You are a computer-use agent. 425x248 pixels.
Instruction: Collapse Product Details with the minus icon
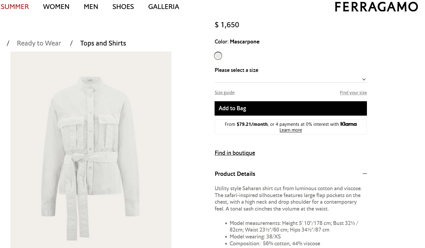coord(364,174)
